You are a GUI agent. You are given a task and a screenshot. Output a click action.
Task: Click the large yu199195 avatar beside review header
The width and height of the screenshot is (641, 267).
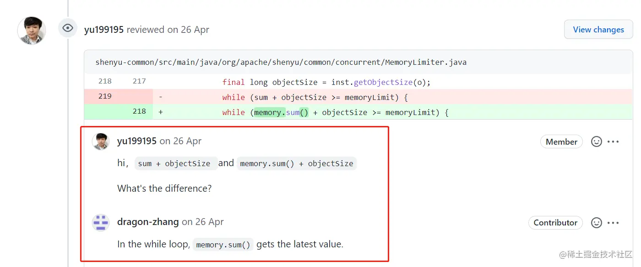coord(32,31)
